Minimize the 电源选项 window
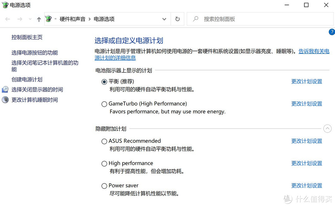This screenshot has height=207, width=335. tap(287, 5)
